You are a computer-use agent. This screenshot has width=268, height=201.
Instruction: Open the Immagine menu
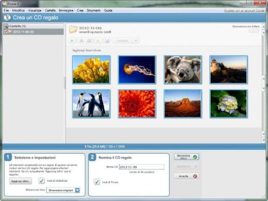click(x=66, y=10)
